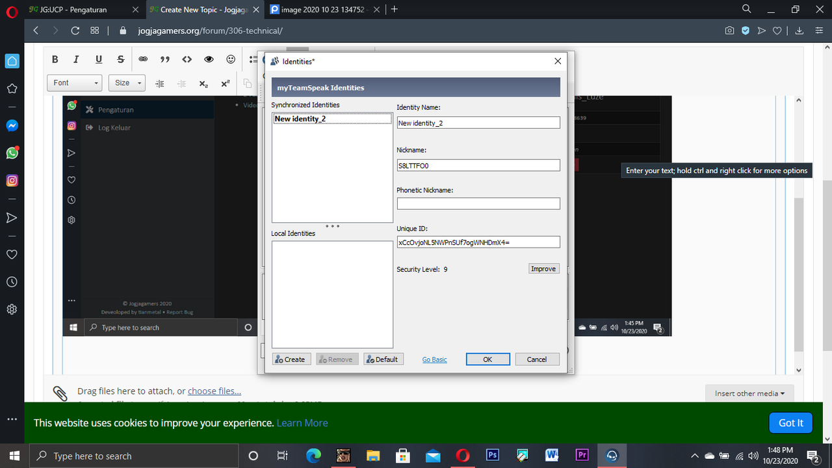Toggle superscript formatting
This screenshot has width=832, height=468.
tap(225, 83)
